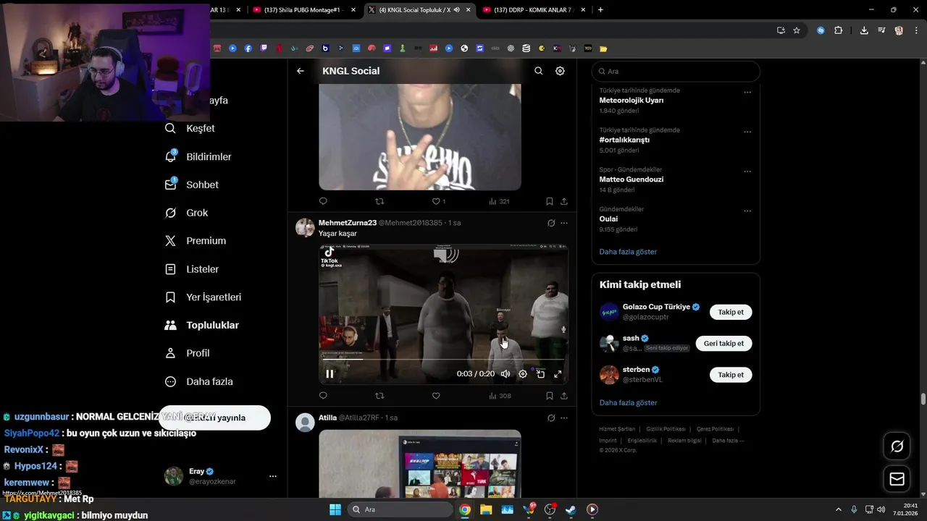Image resolution: width=927 pixels, height=521 pixels.
Task: Like the MehmetZurna23 post
Action: [x=436, y=396]
